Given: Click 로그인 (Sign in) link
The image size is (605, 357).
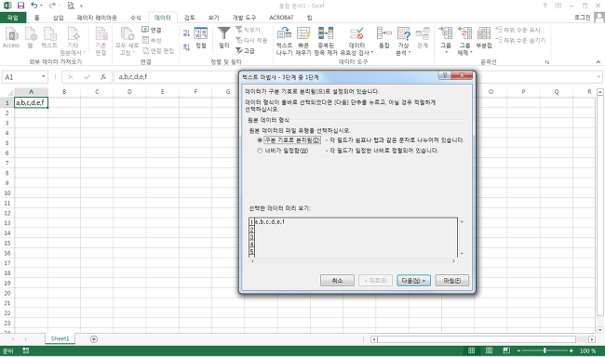Looking at the screenshot, I should pyautogui.click(x=582, y=18).
